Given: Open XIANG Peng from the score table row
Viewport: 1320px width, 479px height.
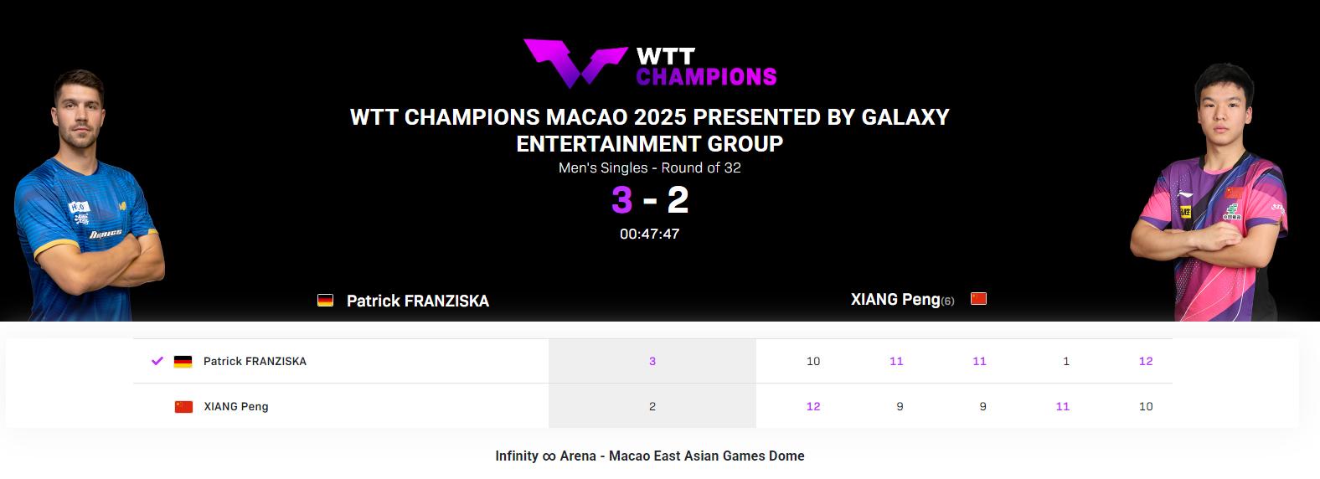Looking at the screenshot, I should point(236,407).
